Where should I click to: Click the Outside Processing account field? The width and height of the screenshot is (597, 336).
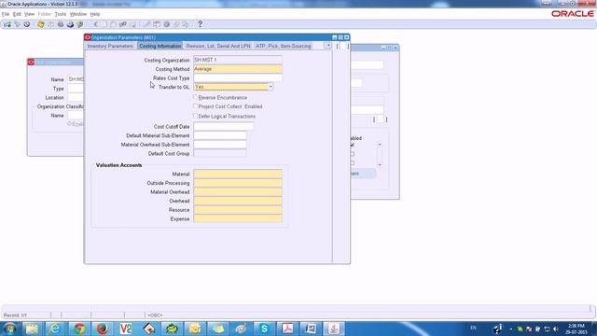[238, 183]
